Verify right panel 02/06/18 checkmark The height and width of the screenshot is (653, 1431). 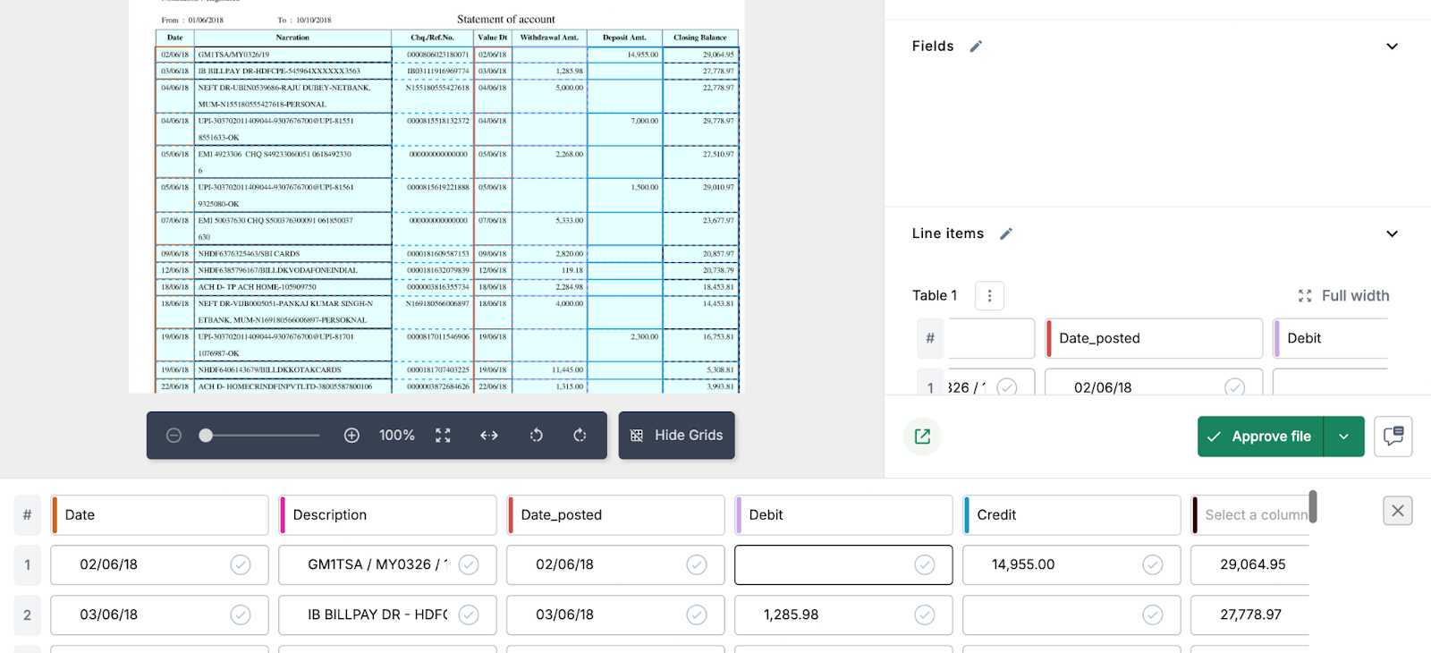click(x=1234, y=387)
